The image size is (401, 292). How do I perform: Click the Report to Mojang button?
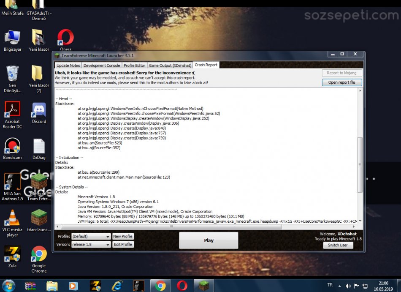[x=341, y=73]
